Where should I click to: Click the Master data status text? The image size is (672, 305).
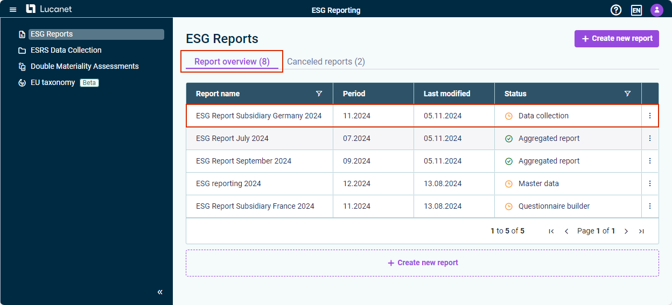(x=538, y=183)
